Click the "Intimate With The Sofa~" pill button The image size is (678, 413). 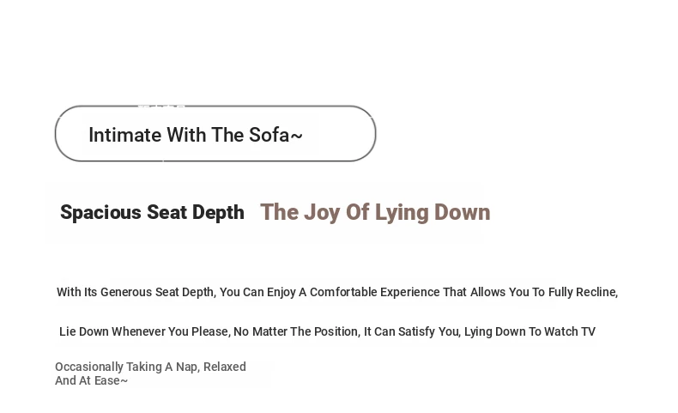[215, 134]
